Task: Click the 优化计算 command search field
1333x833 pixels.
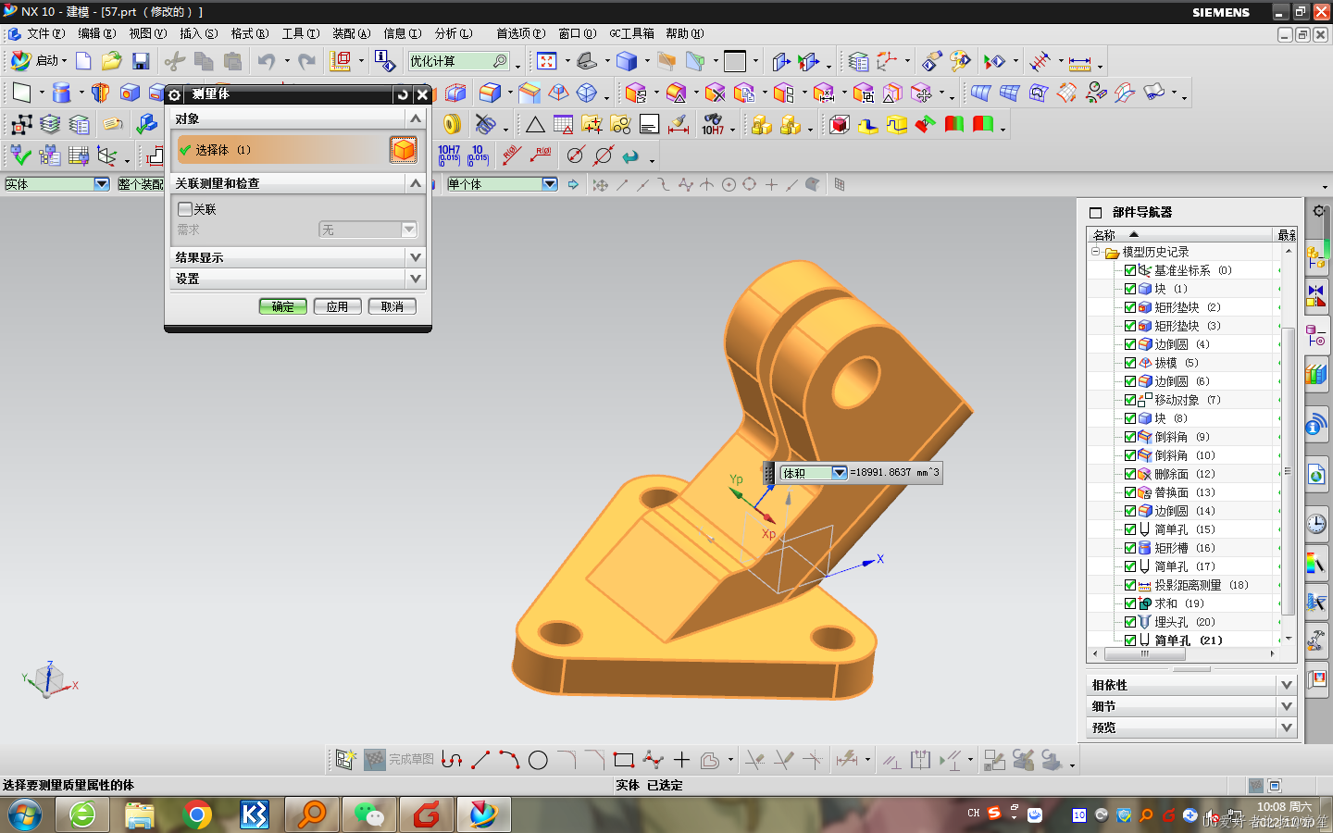Action: pos(459,61)
